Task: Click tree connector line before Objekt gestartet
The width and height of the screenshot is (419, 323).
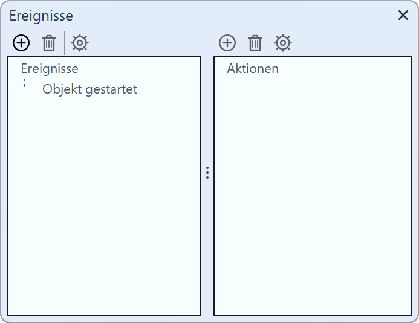Action: point(31,88)
